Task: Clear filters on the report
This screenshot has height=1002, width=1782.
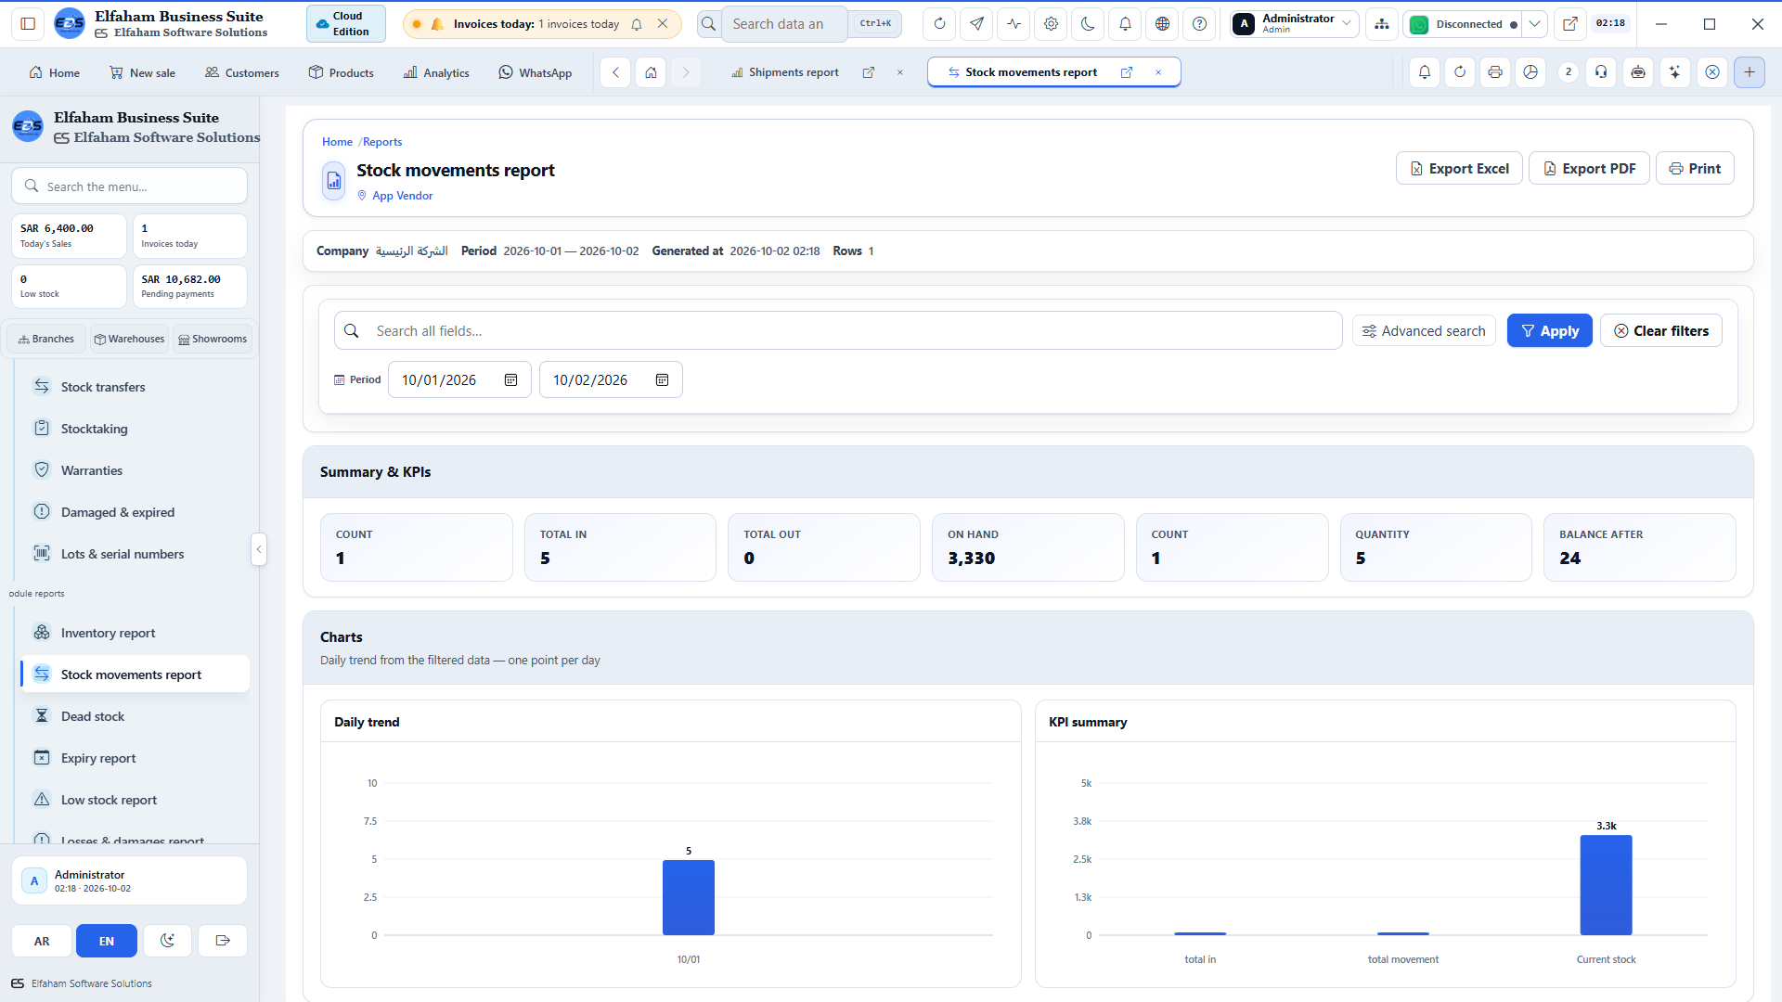Action: click(1661, 331)
